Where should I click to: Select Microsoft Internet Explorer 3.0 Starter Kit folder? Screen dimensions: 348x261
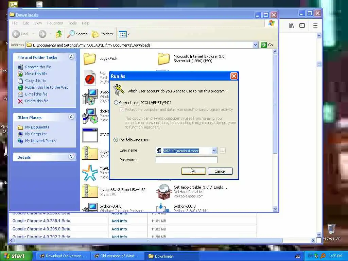tap(164, 58)
